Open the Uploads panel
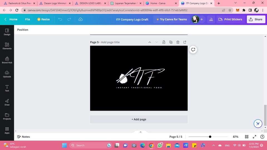The image size is (267, 150). pyautogui.click(x=7, y=74)
